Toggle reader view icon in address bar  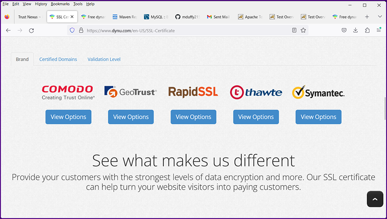(294, 31)
